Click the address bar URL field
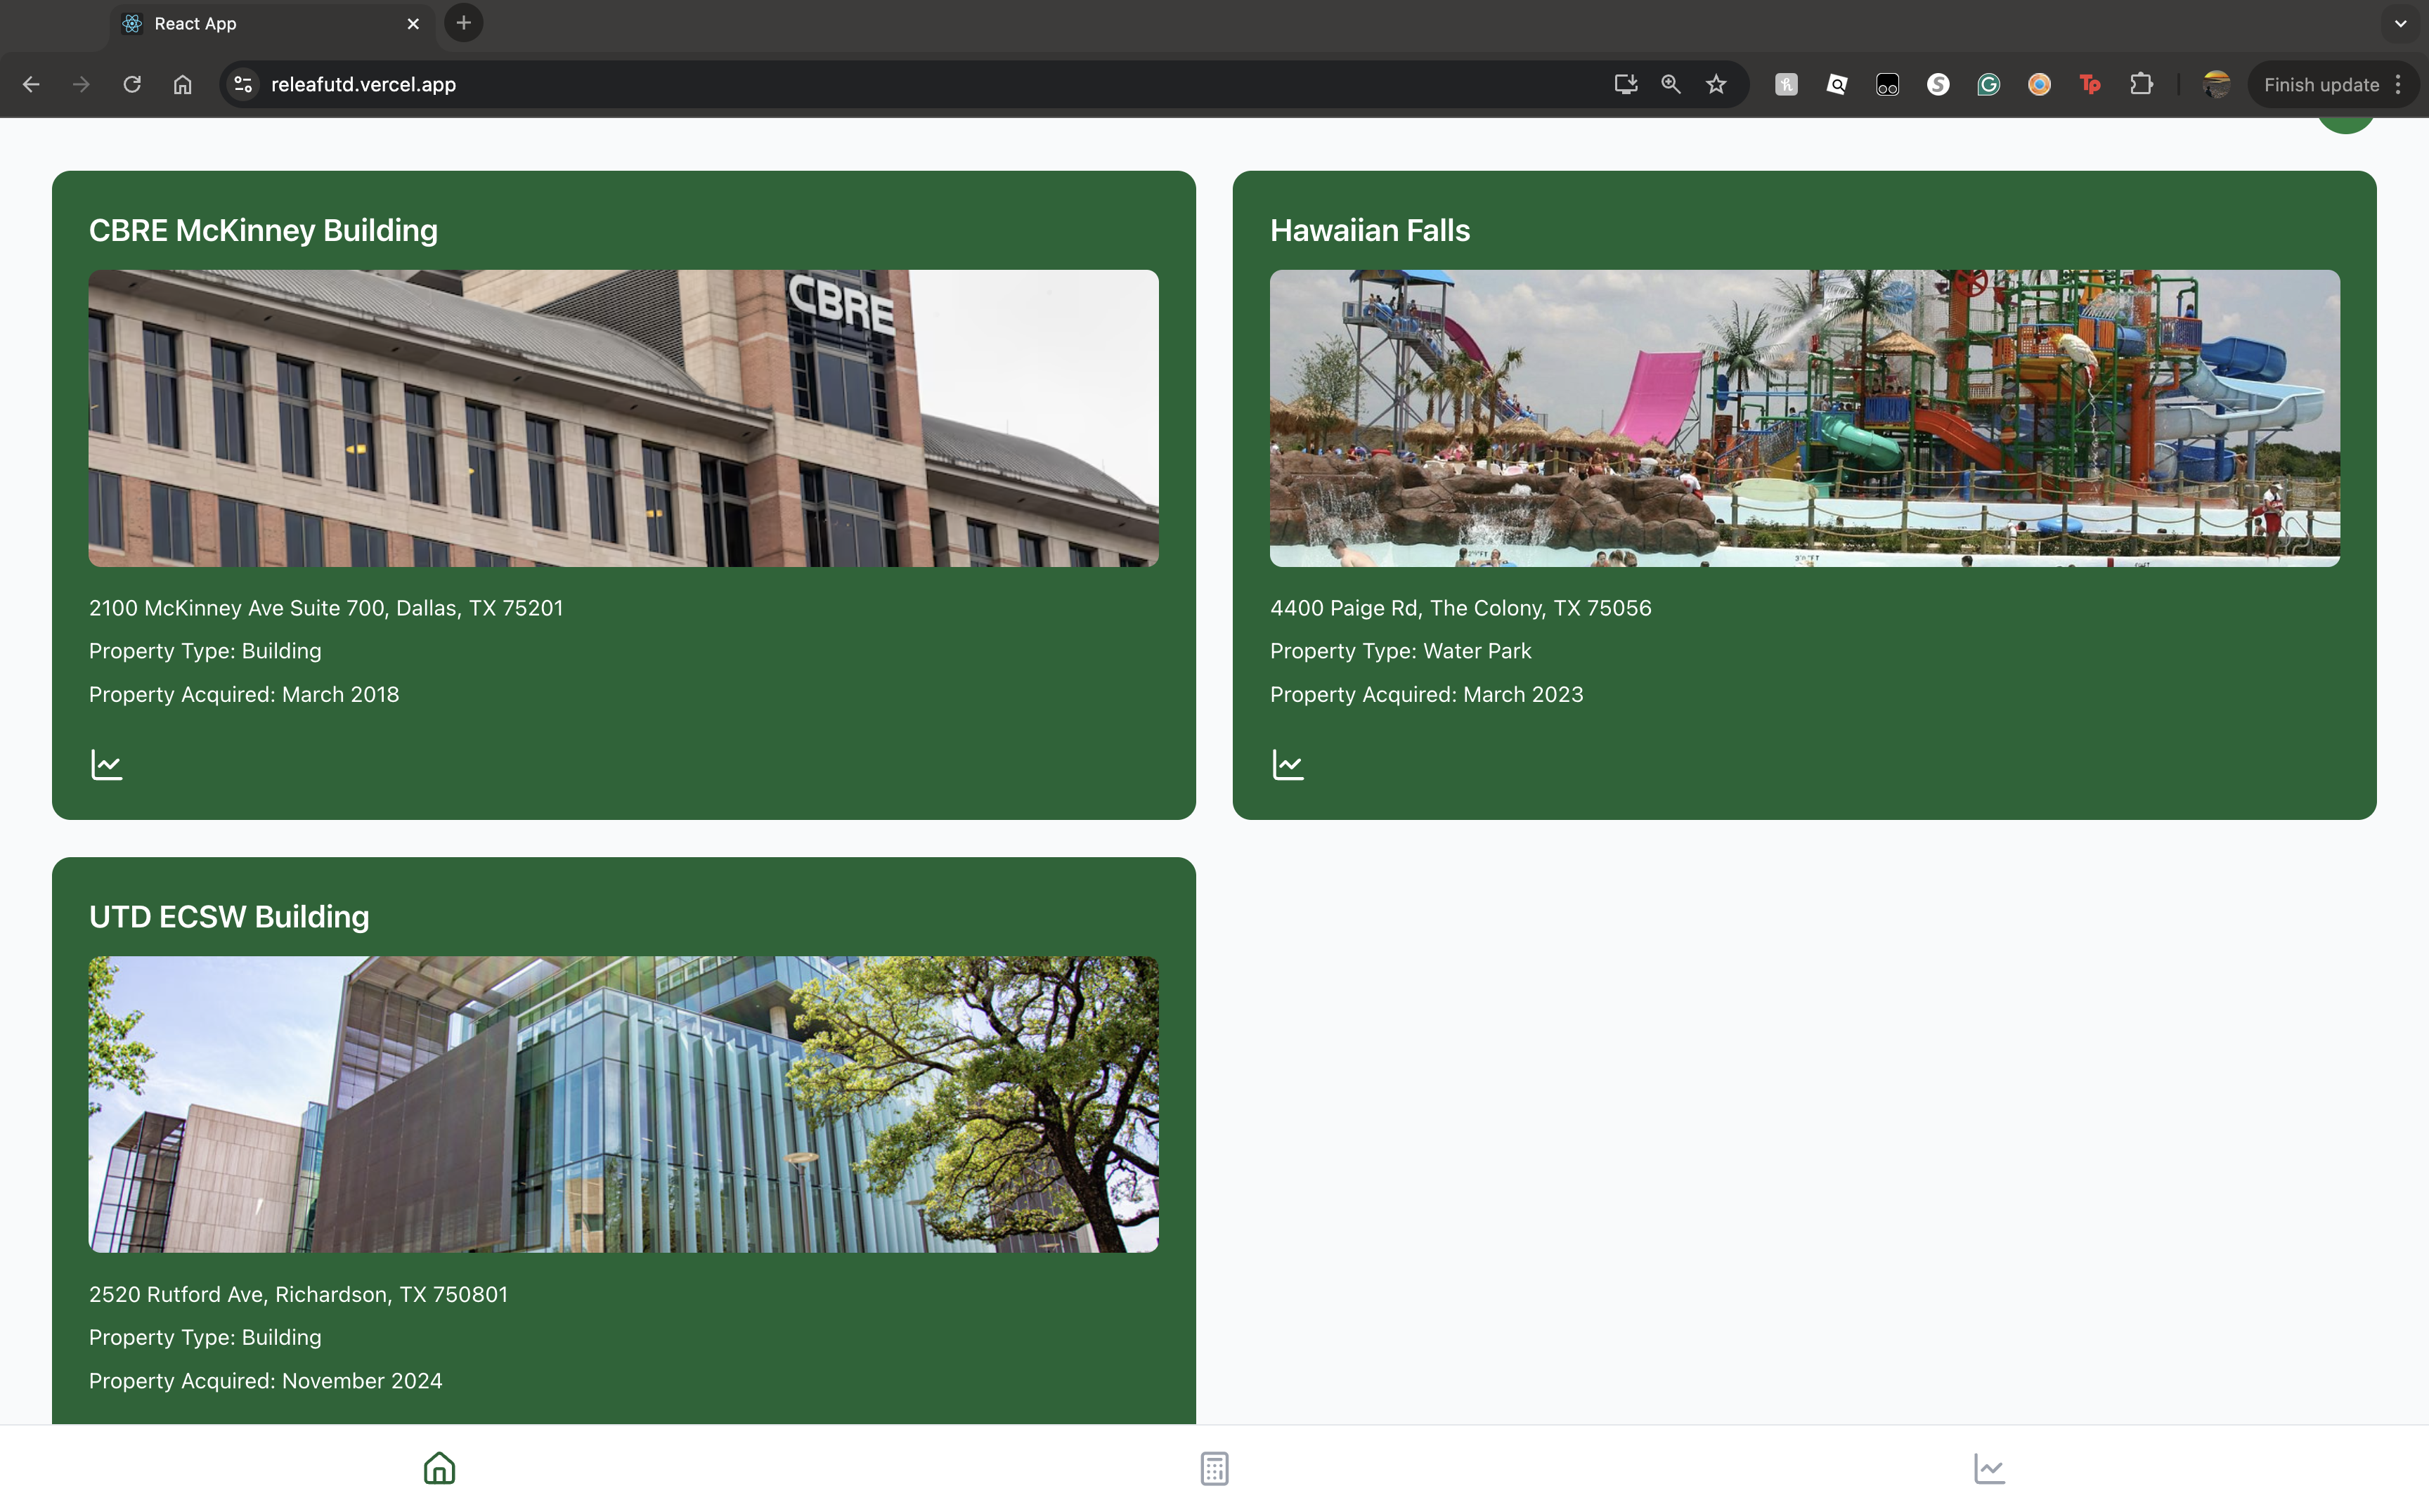 point(900,85)
